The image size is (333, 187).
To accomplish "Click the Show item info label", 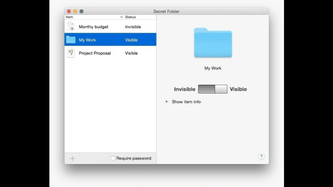I will (x=186, y=102).
